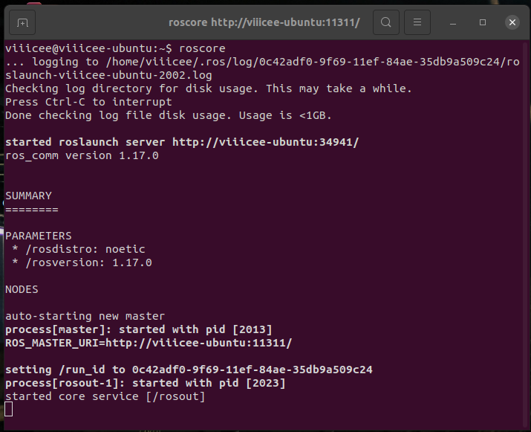Close the roscore terminal window
Screen dimensions: 531x432
tap(512, 22)
